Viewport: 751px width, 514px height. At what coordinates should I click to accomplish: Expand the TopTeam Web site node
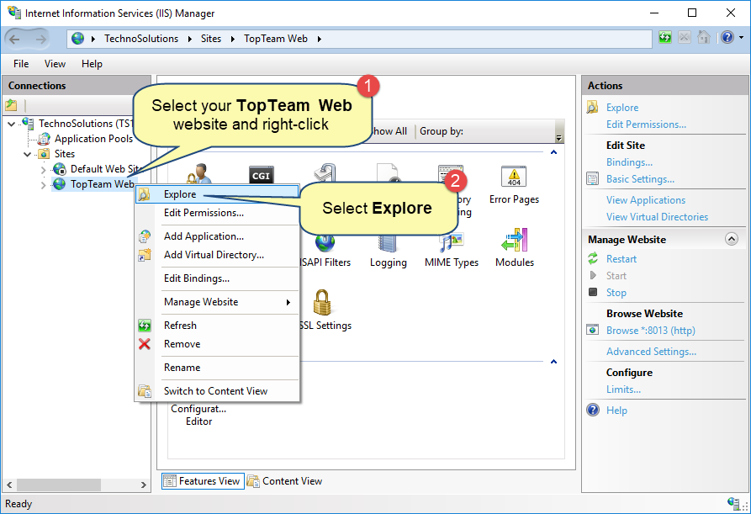(43, 185)
